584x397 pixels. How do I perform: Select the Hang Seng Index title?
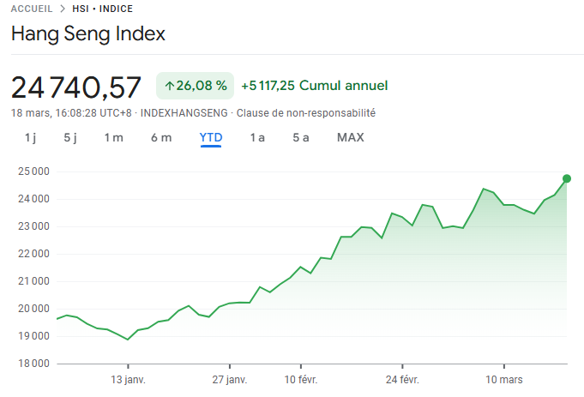click(88, 34)
